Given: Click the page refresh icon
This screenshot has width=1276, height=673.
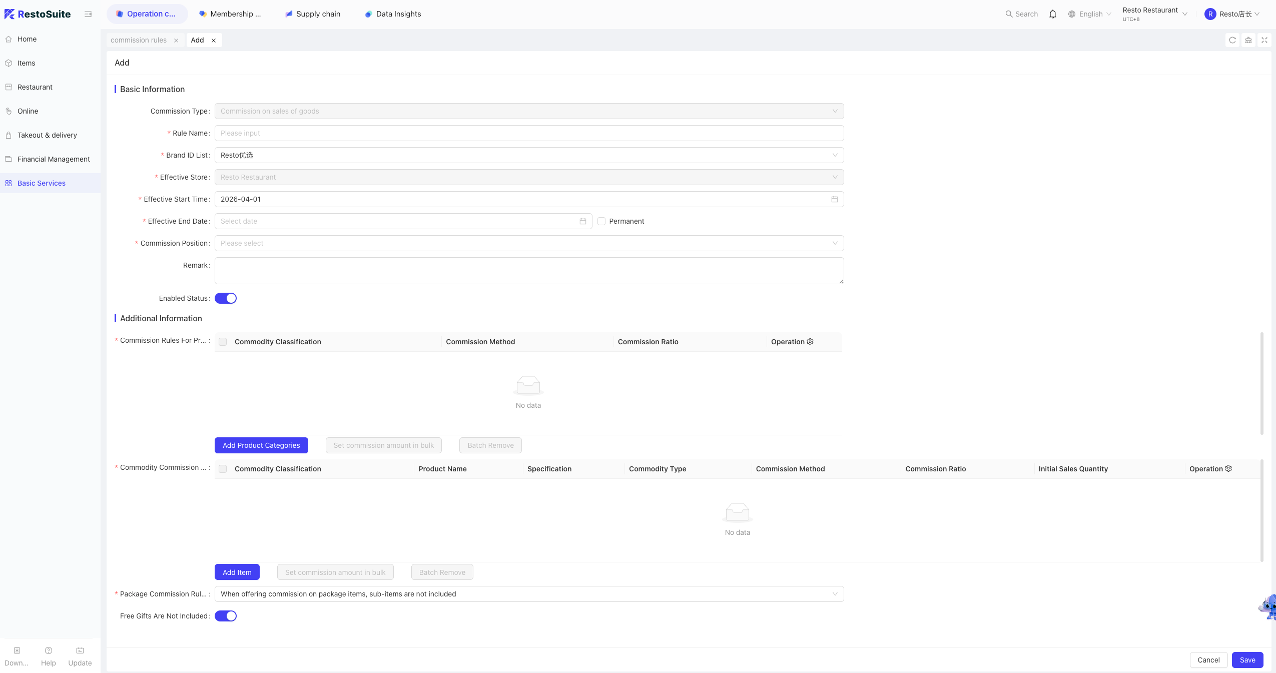Looking at the screenshot, I should tap(1232, 40).
